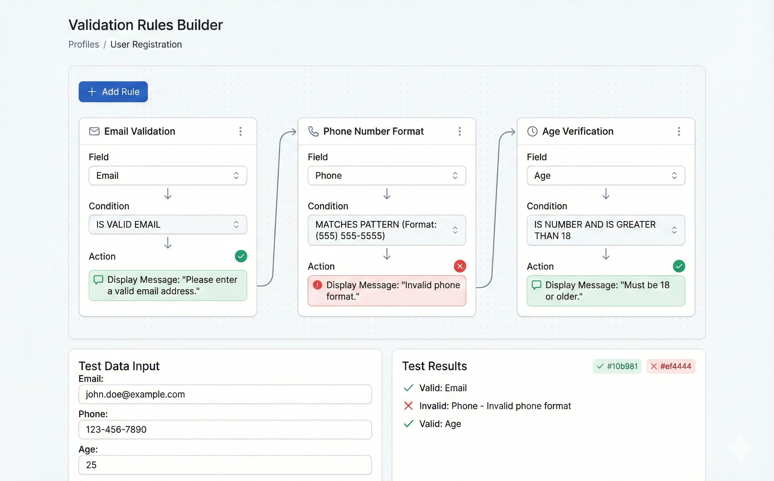Click the clock icon on Age Verification card
Image resolution: width=774 pixels, height=481 pixels.
(x=532, y=131)
